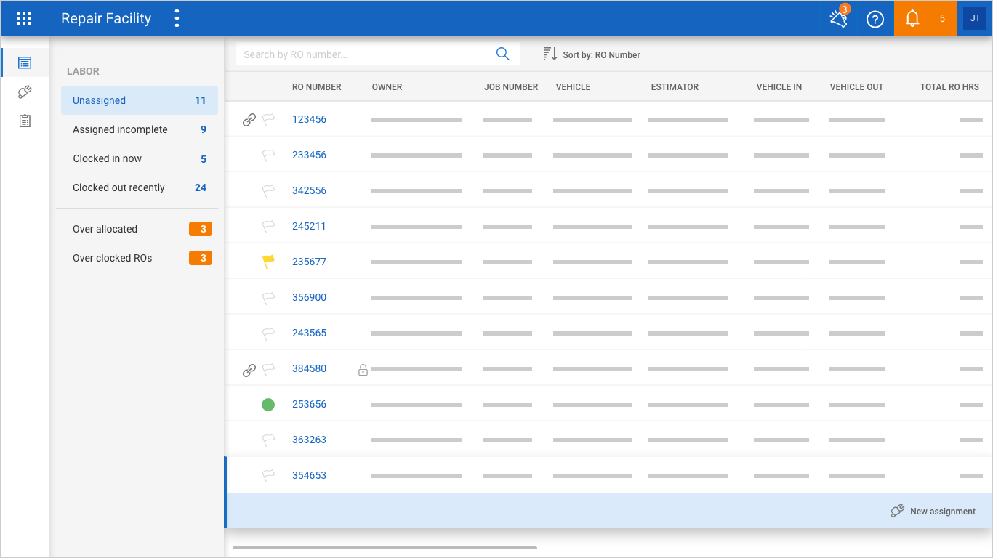Open the apps grid launcher

[24, 19]
